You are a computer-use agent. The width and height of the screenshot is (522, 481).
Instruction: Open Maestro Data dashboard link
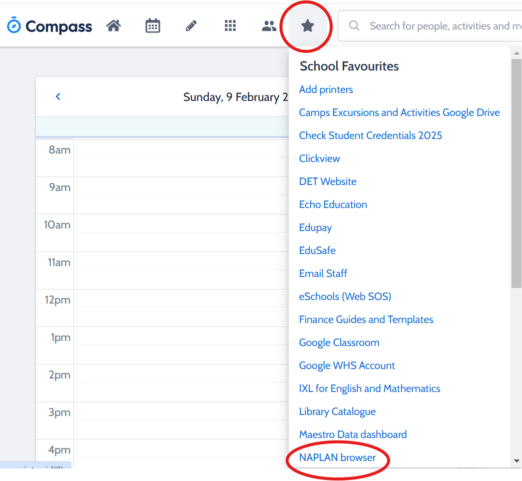click(353, 434)
